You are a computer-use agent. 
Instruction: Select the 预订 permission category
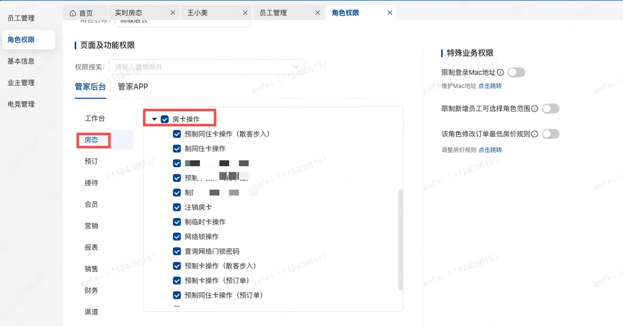click(91, 161)
